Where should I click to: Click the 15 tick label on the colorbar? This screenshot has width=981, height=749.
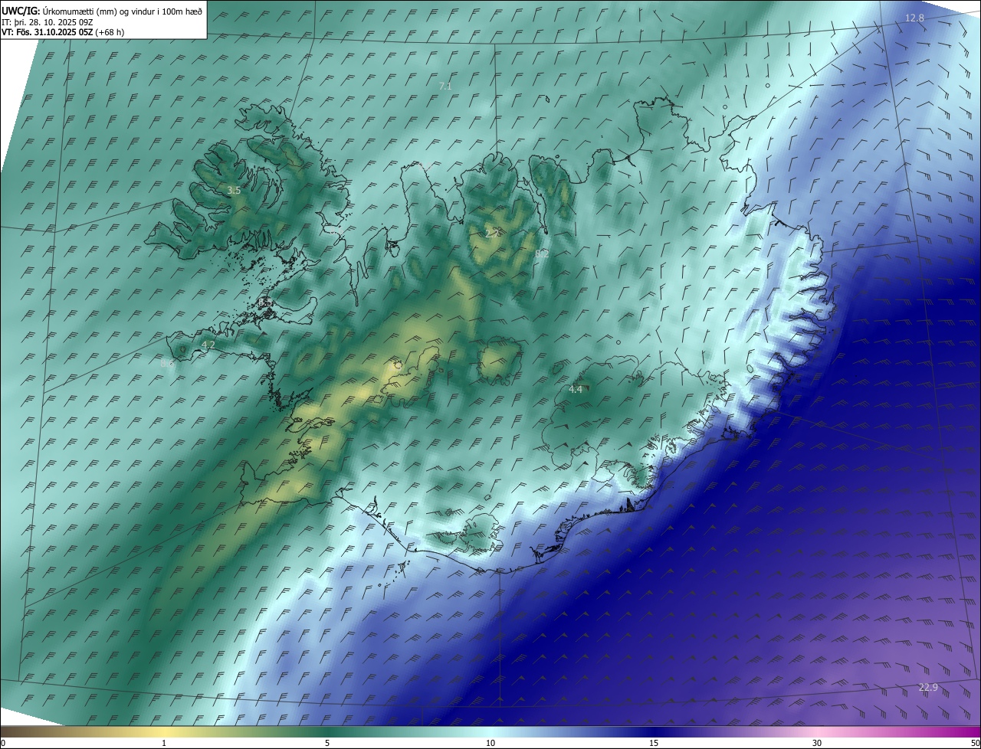coord(654,743)
